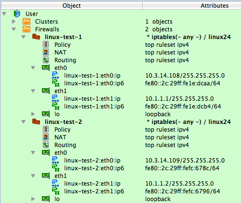Image resolution: width=241 pixels, height=203 pixels.
Task: Sort by the Object column header
Action: (x=72, y=6)
